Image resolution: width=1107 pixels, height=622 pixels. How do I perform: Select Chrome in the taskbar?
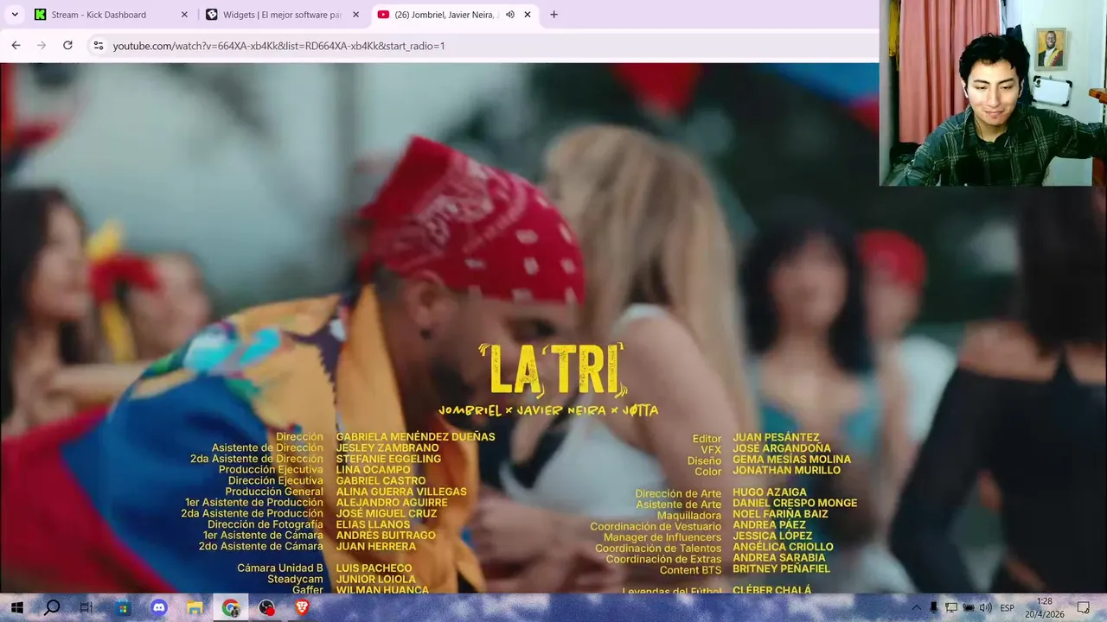point(231,608)
